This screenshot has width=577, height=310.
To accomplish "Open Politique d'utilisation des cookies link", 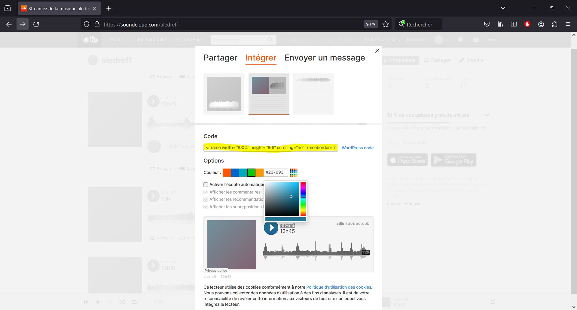I will point(339,287).
